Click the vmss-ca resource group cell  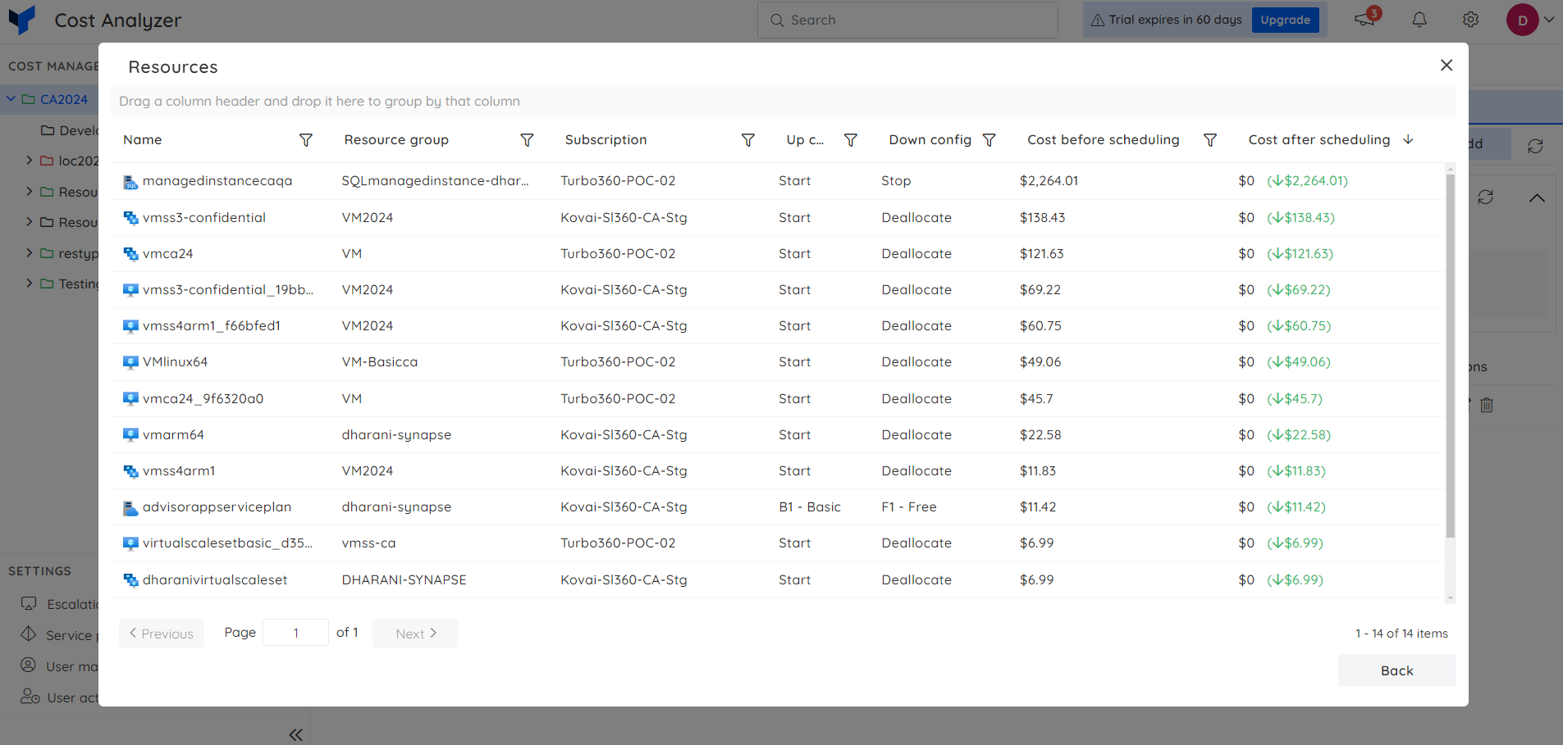point(368,543)
